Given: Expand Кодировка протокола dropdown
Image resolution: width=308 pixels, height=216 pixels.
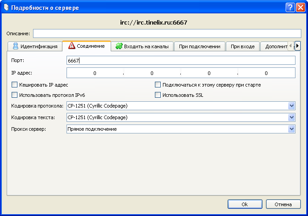Looking at the screenshot, I should coord(291,106).
